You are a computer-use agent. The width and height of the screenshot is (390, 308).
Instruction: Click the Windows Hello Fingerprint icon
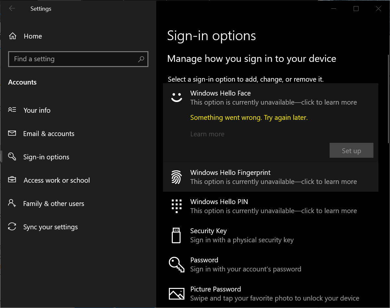(177, 177)
